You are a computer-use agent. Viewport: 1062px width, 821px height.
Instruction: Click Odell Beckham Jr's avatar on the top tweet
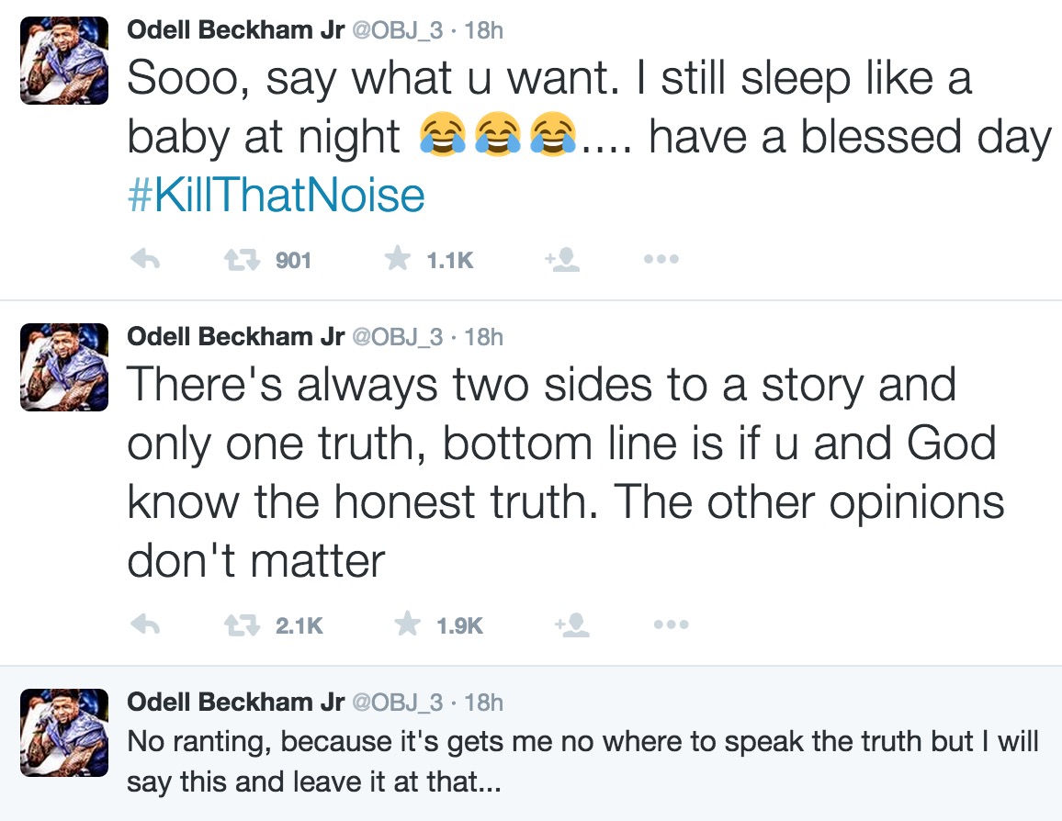coord(63,60)
